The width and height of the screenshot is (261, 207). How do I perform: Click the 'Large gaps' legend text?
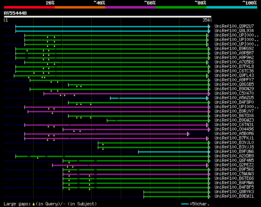pyautogui.click(x=17, y=204)
